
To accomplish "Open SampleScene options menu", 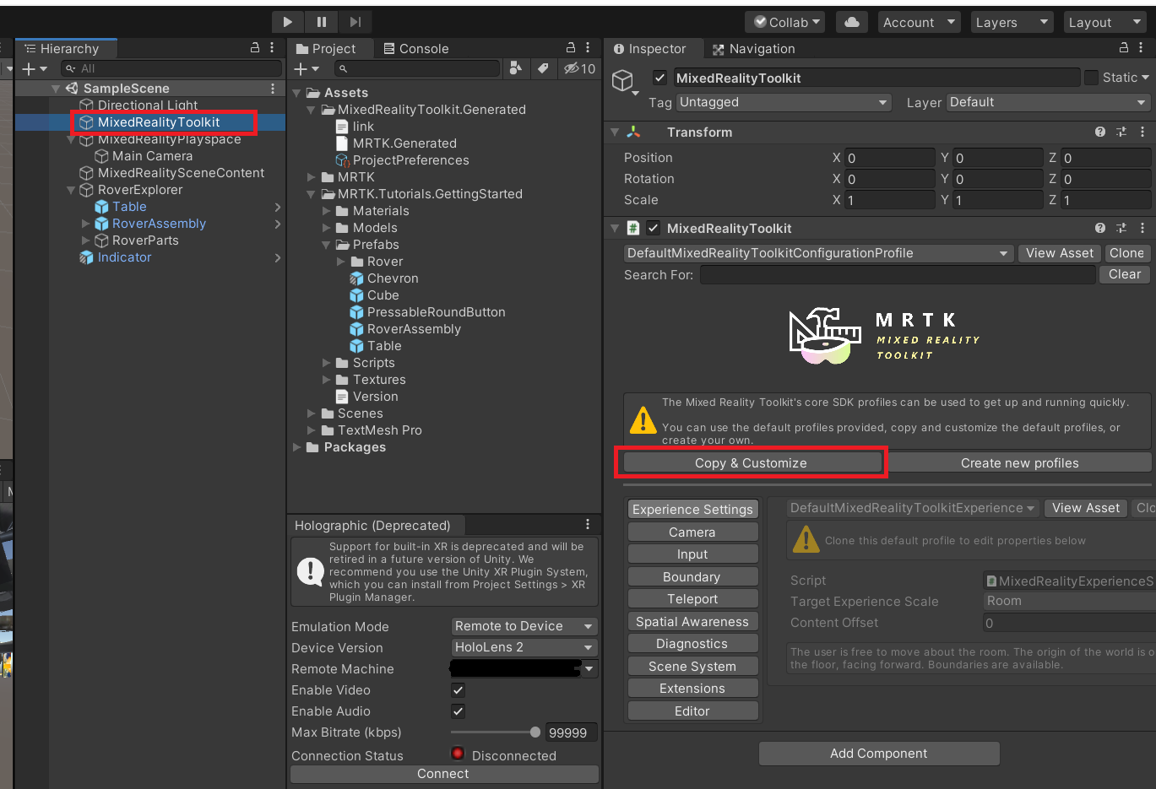I will coord(273,89).
